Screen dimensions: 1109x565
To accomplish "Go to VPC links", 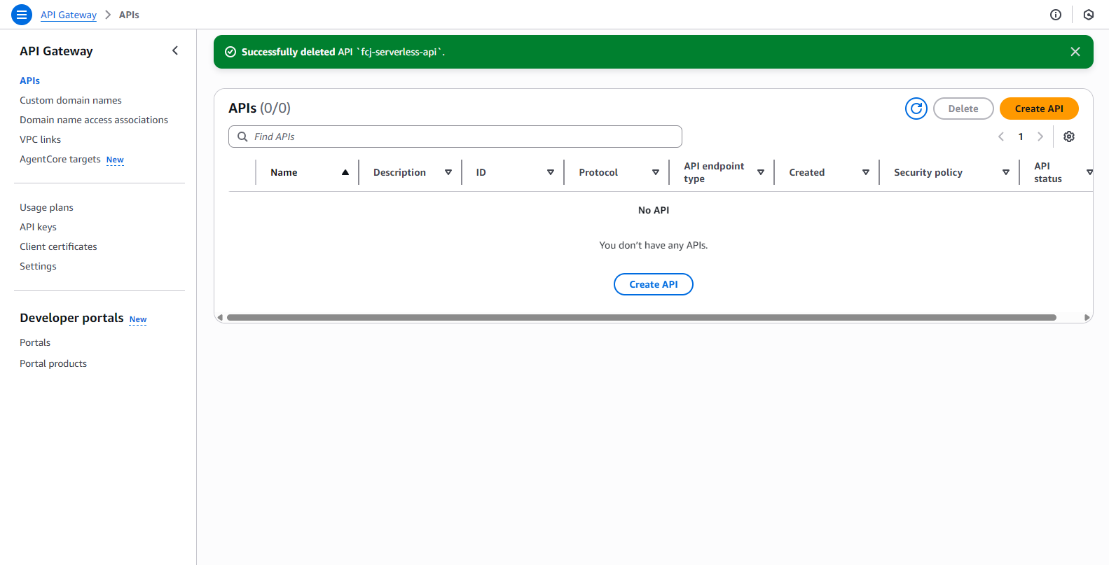I will click(x=40, y=139).
